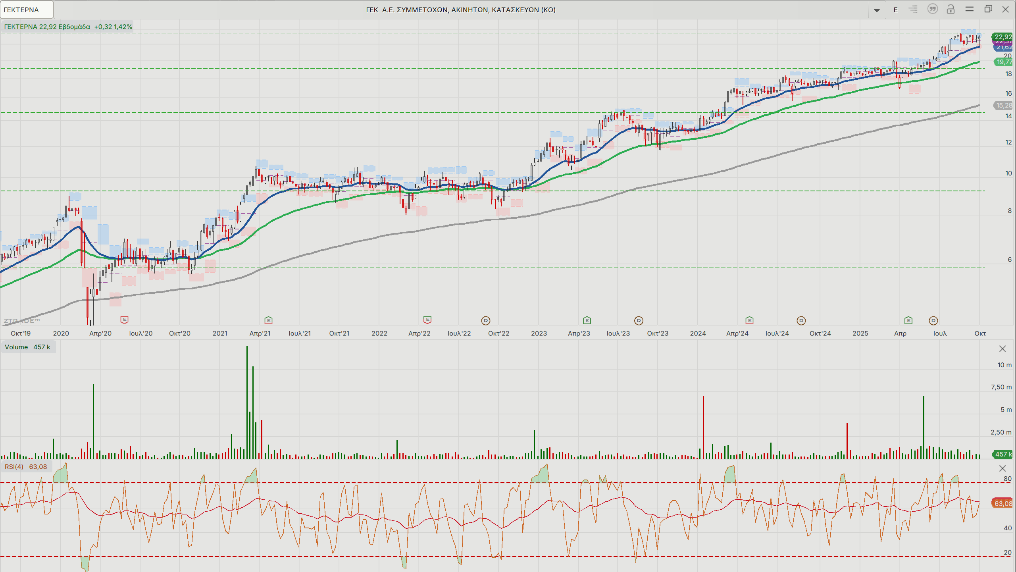Click the dividend 'D' marker near Οκτ'22
The height and width of the screenshot is (572, 1016).
(485, 320)
